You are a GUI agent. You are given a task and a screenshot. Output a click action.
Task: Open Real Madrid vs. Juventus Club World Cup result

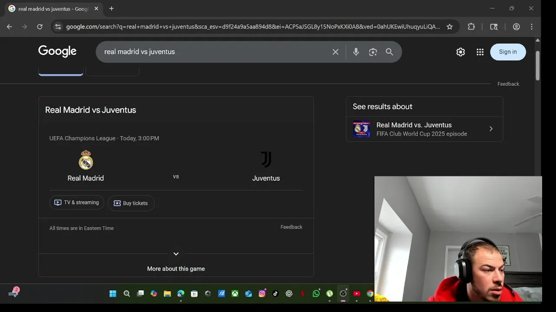pyautogui.click(x=424, y=129)
